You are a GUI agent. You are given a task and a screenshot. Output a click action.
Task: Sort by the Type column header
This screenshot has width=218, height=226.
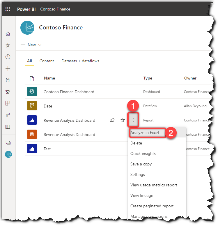click(x=148, y=78)
